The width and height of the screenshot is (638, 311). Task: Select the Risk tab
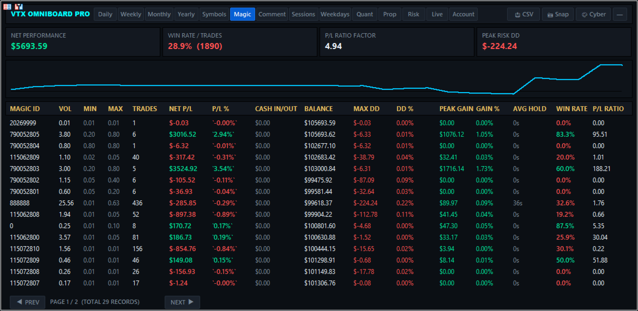click(413, 14)
